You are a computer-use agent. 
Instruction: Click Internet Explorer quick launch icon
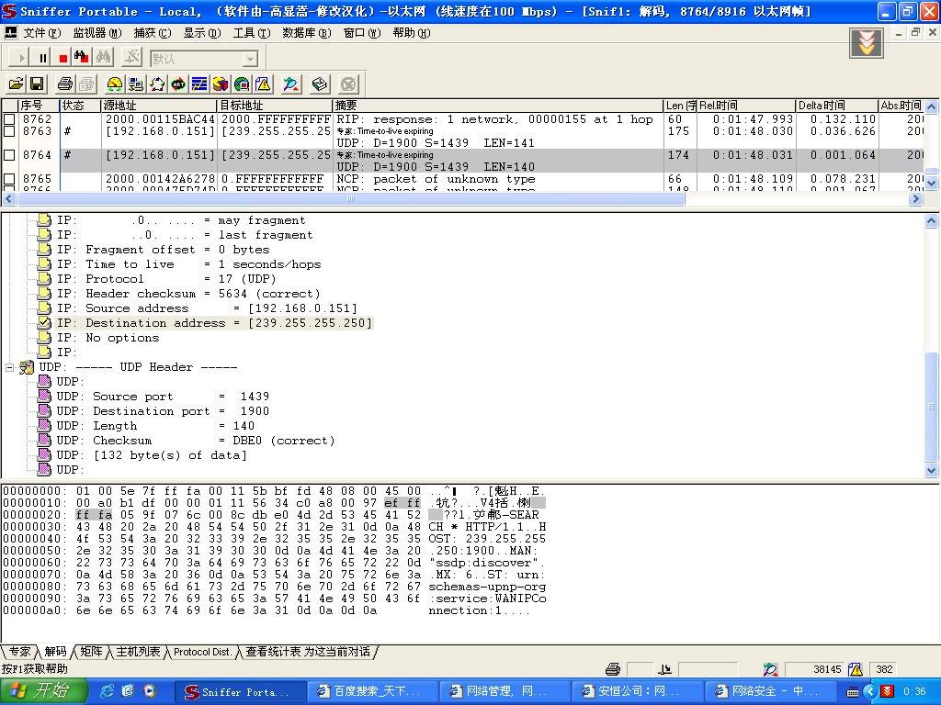click(x=107, y=691)
